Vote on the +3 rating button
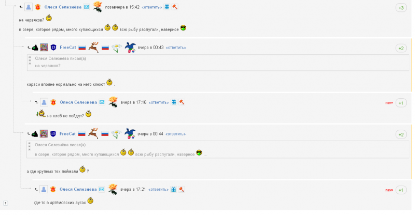Image resolution: width=415 pixels, height=215 pixels. (401, 8)
